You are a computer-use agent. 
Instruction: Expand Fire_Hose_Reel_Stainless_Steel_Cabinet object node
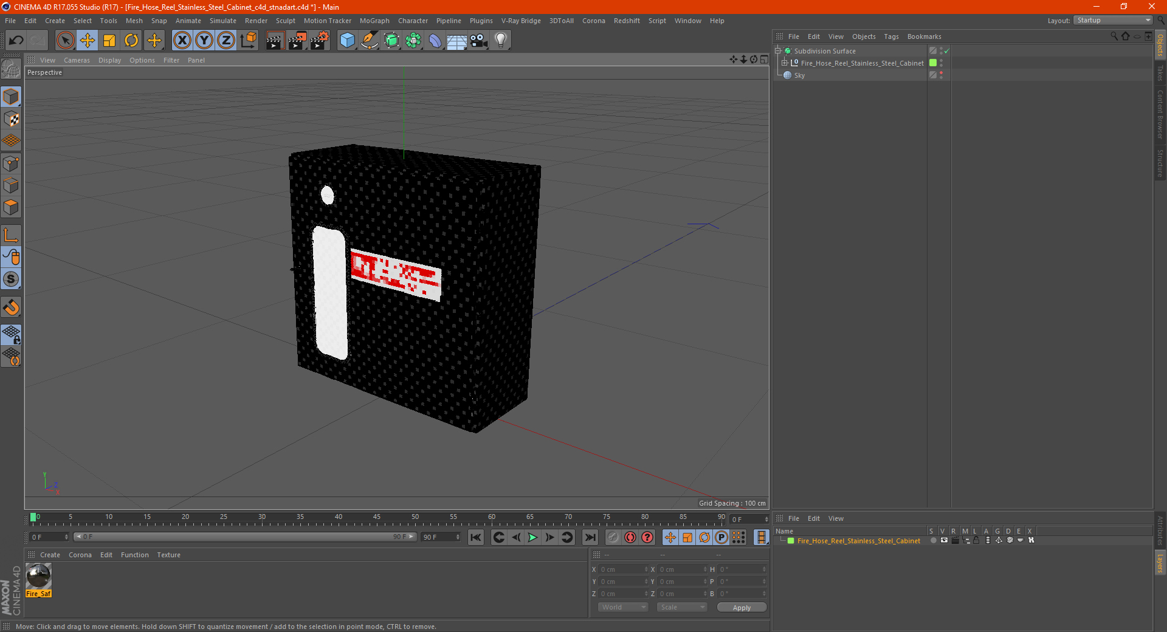(784, 63)
